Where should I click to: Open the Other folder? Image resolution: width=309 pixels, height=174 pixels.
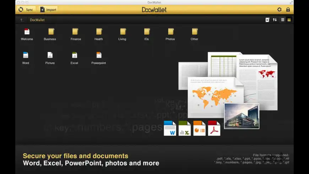pyautogui.click(x=195, y=34)
